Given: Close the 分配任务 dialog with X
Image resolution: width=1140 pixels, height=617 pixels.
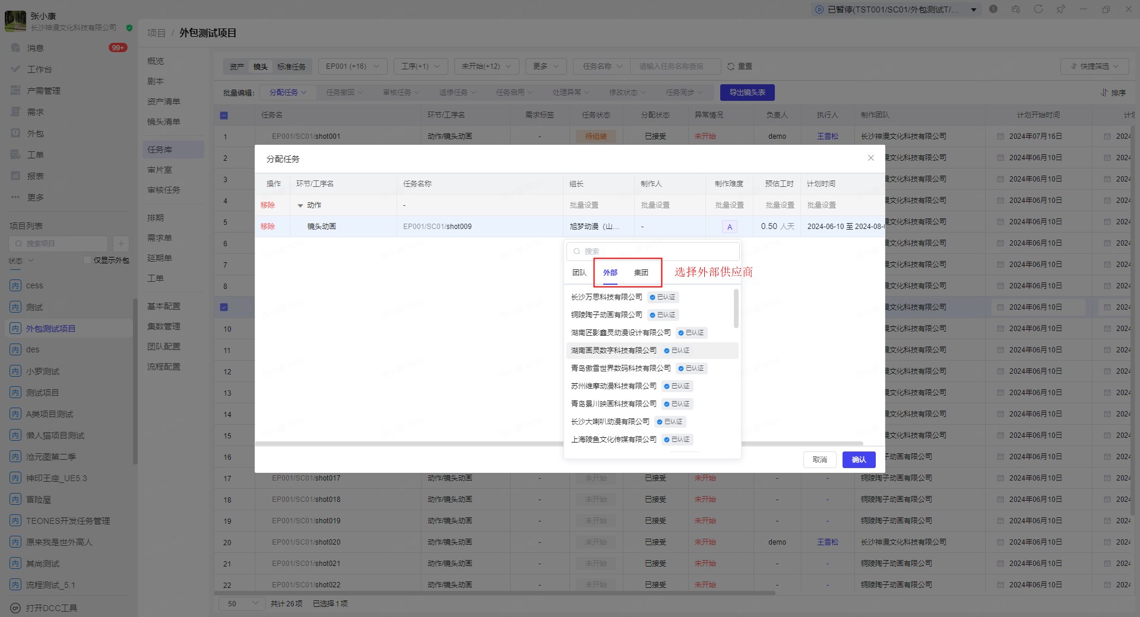Looking at the screenshot, I should tap(870, 158).
